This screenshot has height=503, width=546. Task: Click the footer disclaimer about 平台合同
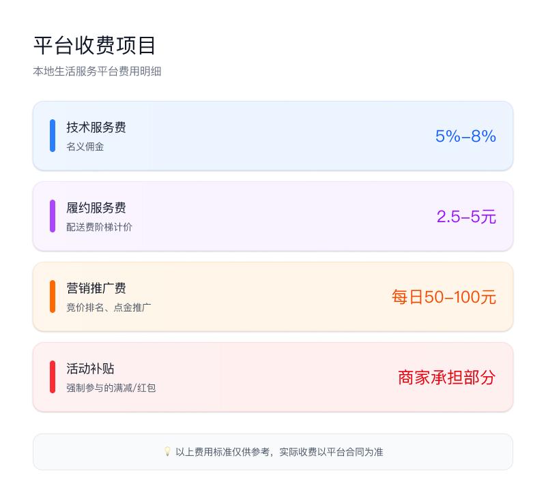click(279, 452)
